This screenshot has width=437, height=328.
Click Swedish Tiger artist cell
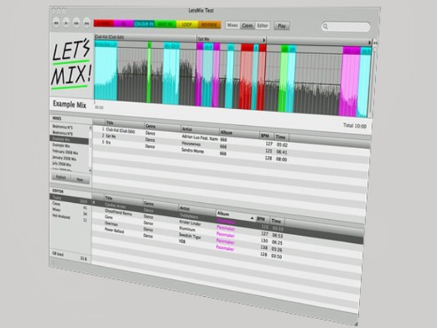pos(190,236)
